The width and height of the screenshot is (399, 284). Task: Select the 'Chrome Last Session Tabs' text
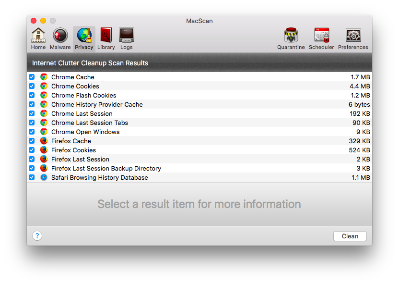coord(90,123)
